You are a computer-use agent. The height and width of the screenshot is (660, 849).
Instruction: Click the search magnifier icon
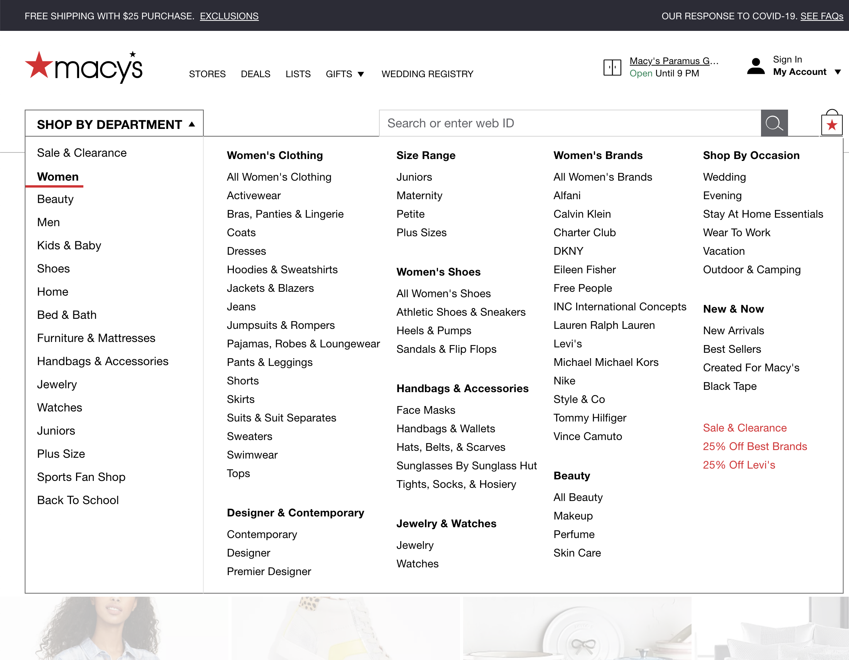[774, 123]
